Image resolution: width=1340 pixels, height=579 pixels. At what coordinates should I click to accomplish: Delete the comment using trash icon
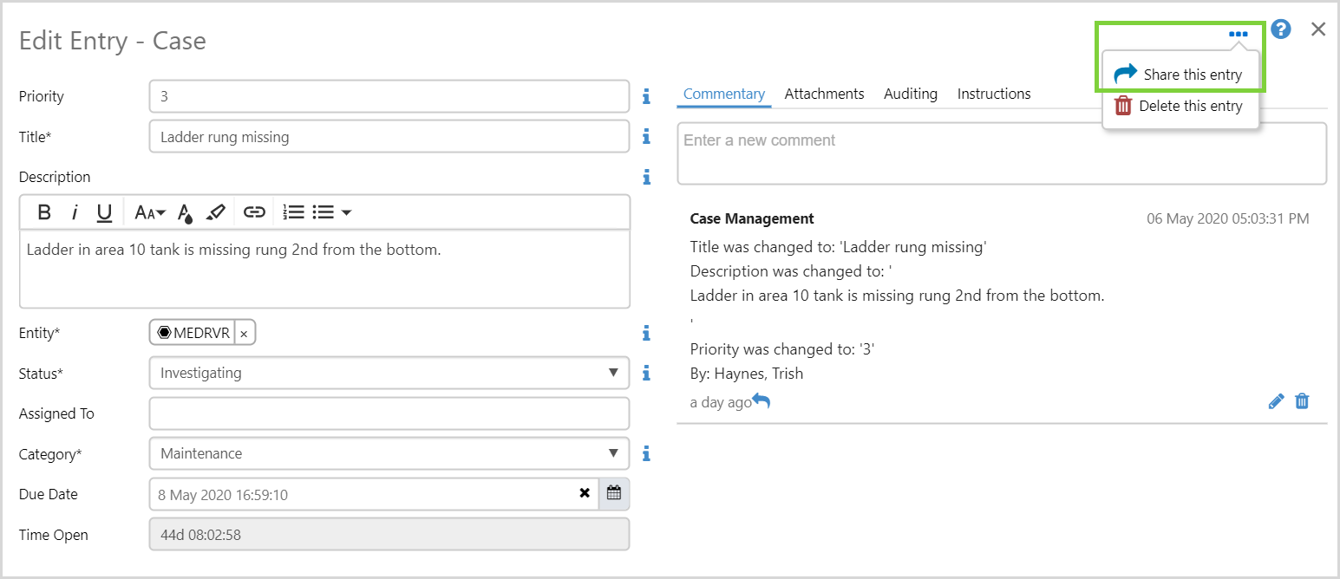click(1302, 401)
